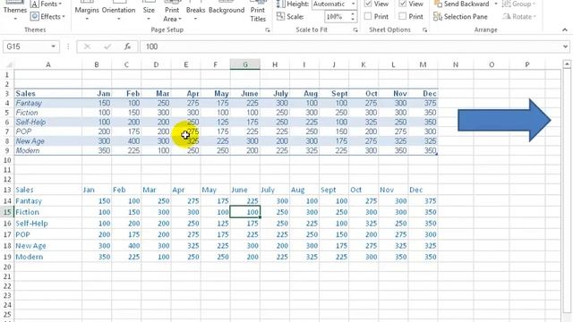Open the theme Effects dropdown

[x=47, y=16]
